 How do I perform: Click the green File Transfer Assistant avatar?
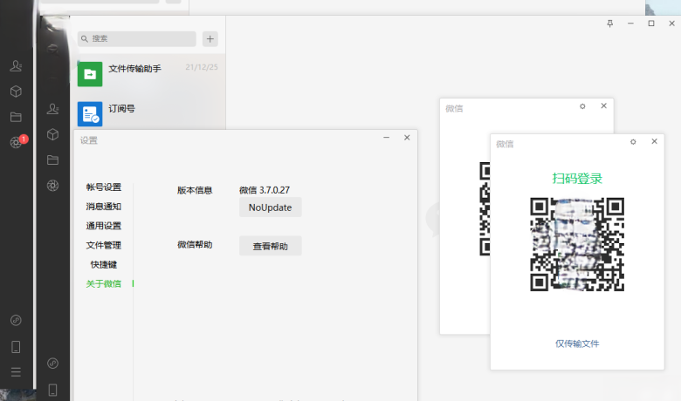90,74
